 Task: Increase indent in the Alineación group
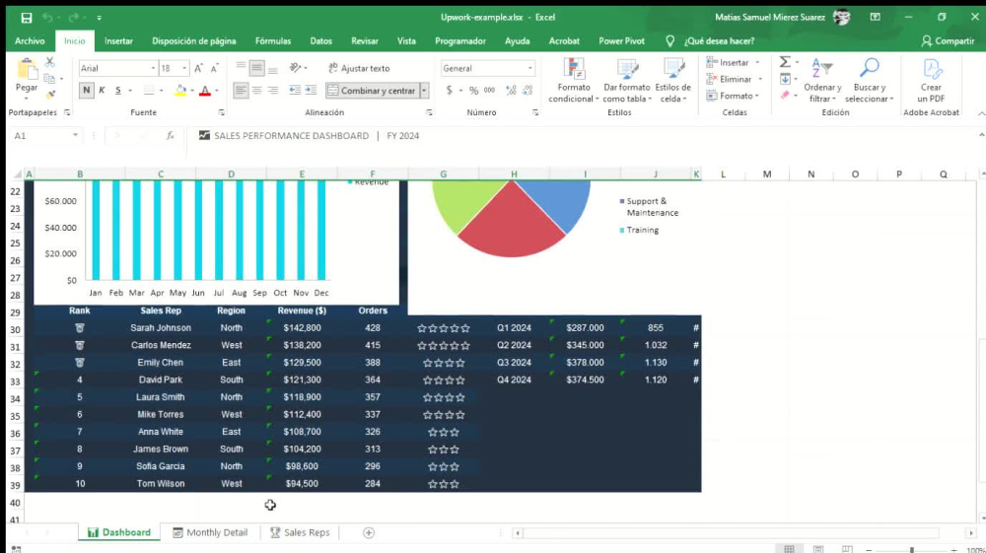[x=311, y=91]
